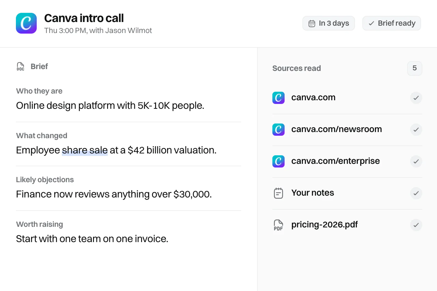Click the check circle for pricing-2026.pdf
The image size is (437, 291).
tap(416, 225)
